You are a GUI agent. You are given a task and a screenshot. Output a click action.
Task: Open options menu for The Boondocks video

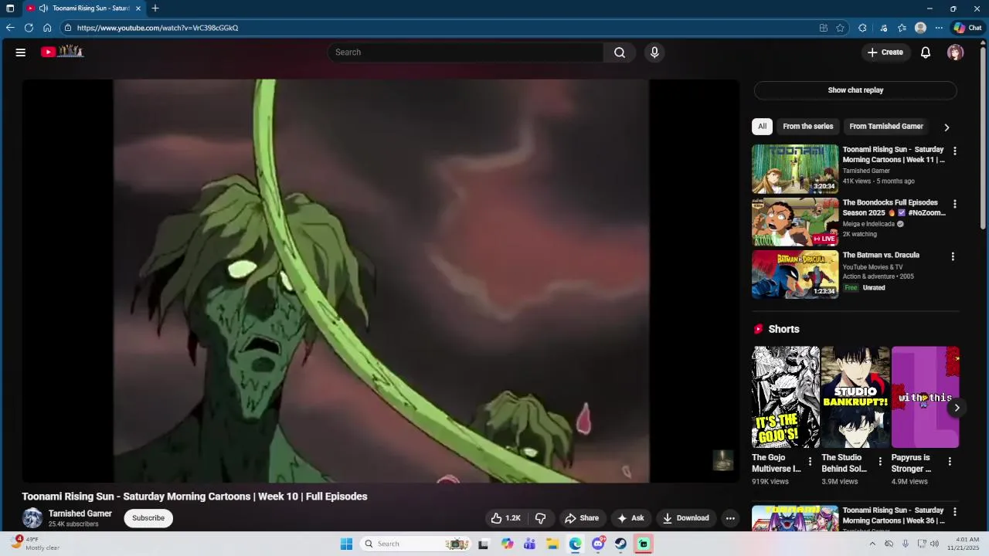click(954, 205)
